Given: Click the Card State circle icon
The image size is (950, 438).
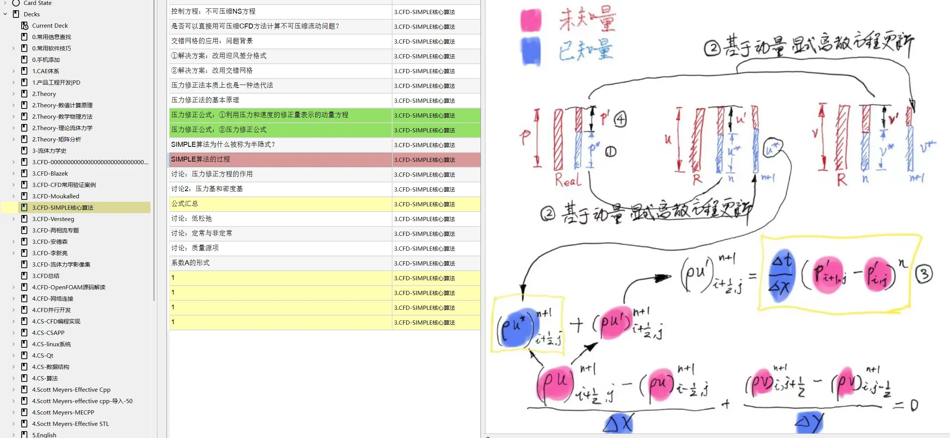Looking at the screenshot, I should click(x=16, y=3).
